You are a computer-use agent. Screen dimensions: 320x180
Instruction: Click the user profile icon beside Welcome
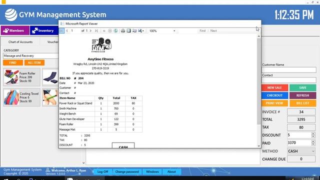point(48,170)
